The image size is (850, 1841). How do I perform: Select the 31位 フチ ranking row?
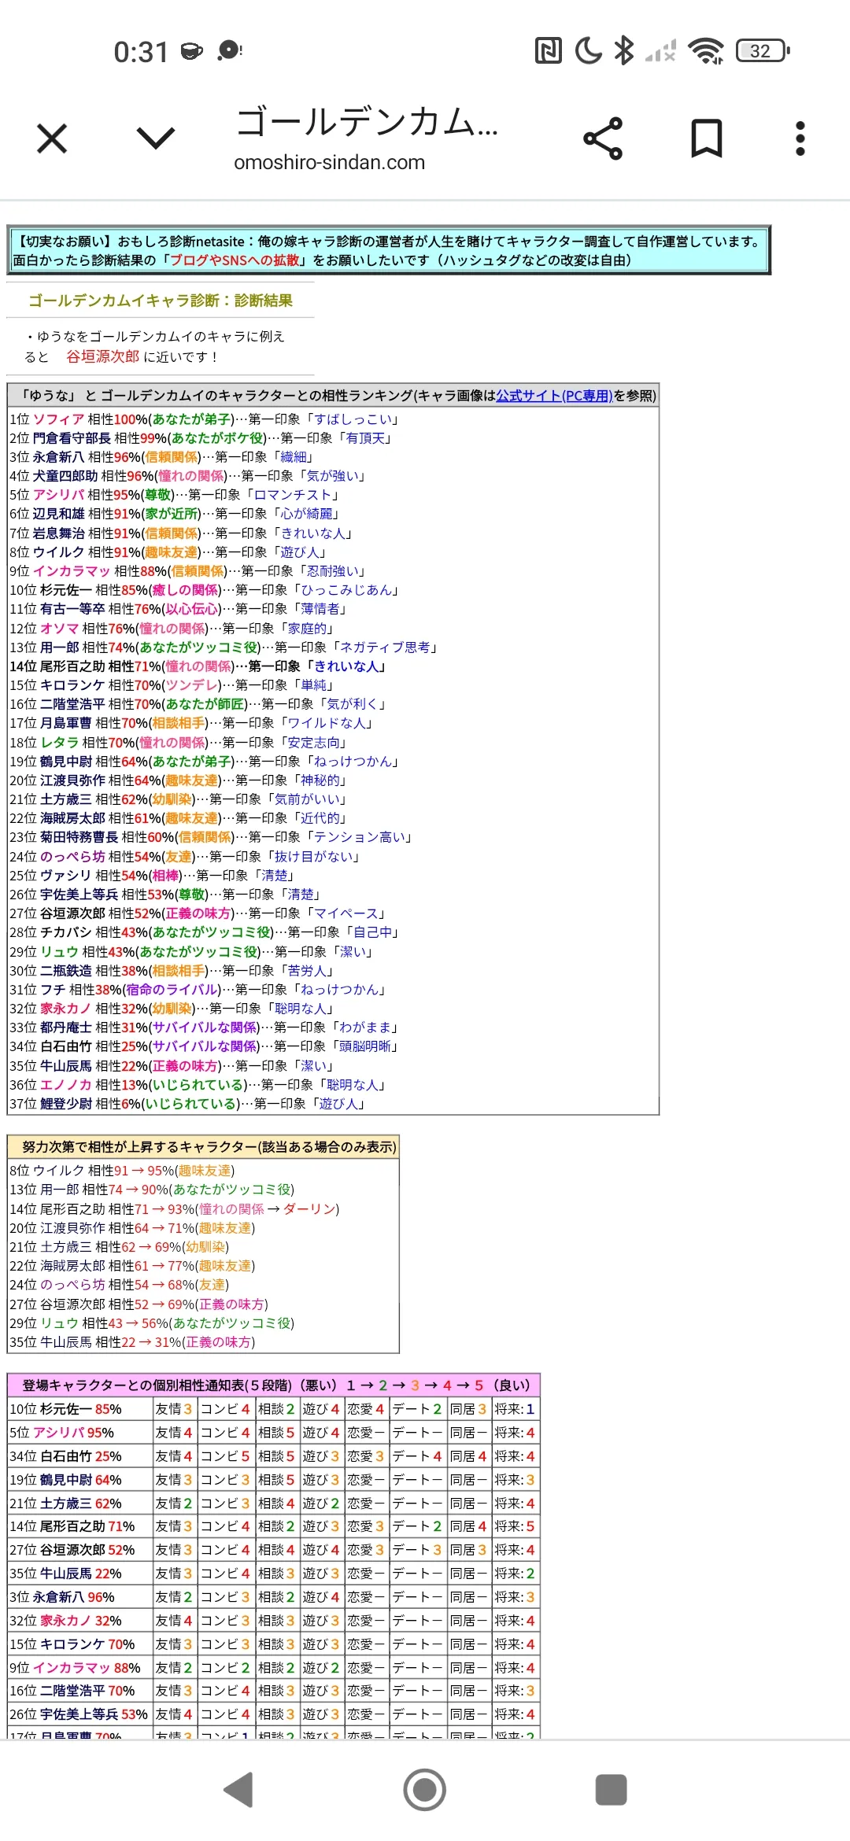click(x=333, y=990)
